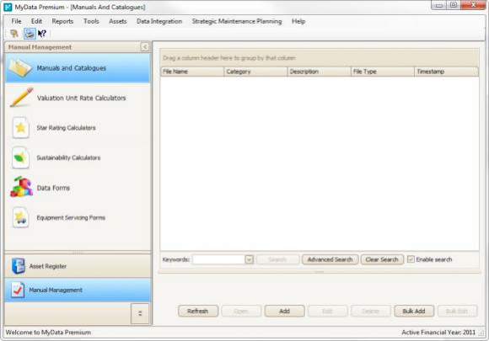Click the Bulk Add button

click(414, 311)
